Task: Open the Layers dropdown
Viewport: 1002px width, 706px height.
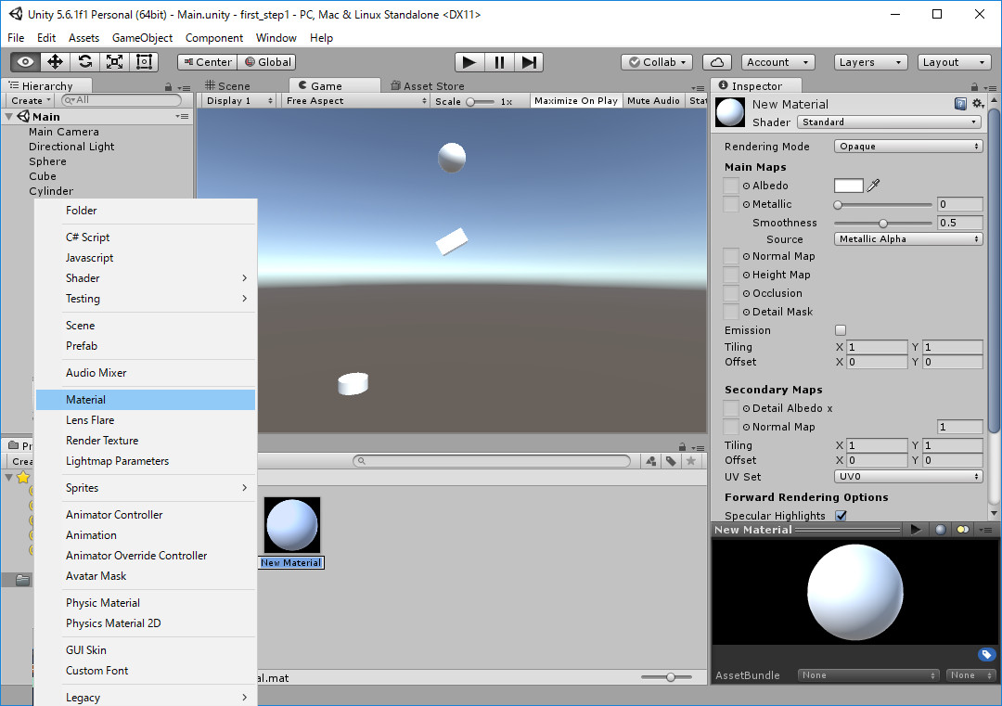Action: (870, 62)
